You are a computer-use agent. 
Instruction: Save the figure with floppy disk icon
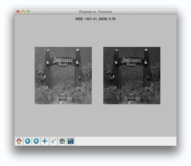[71, 141]
